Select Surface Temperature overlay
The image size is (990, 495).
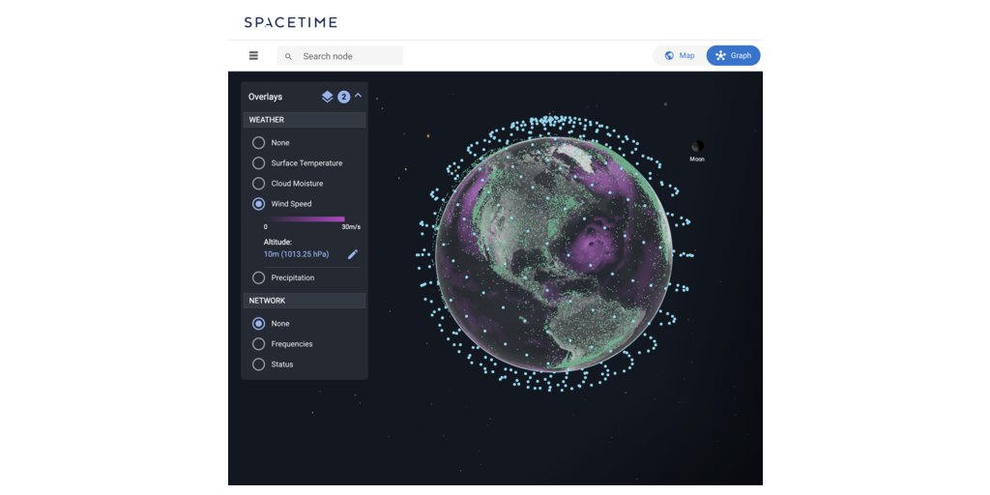click(x=259, y=163)
